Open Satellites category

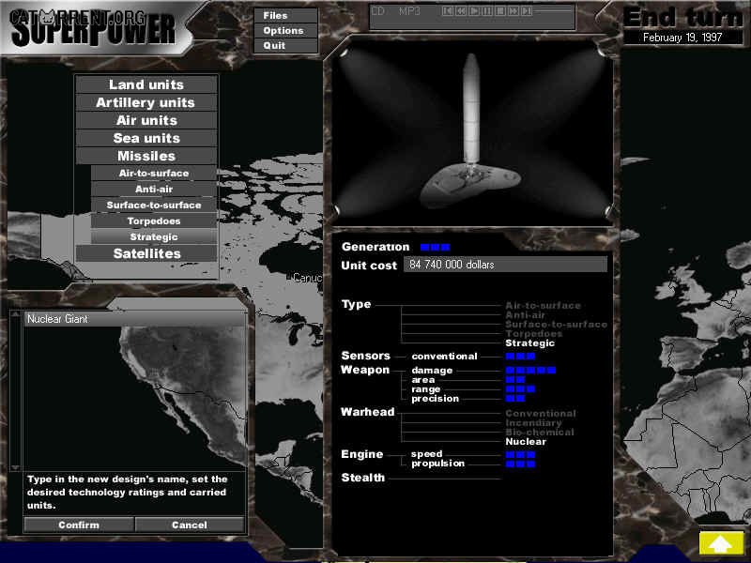pos(146,253)
